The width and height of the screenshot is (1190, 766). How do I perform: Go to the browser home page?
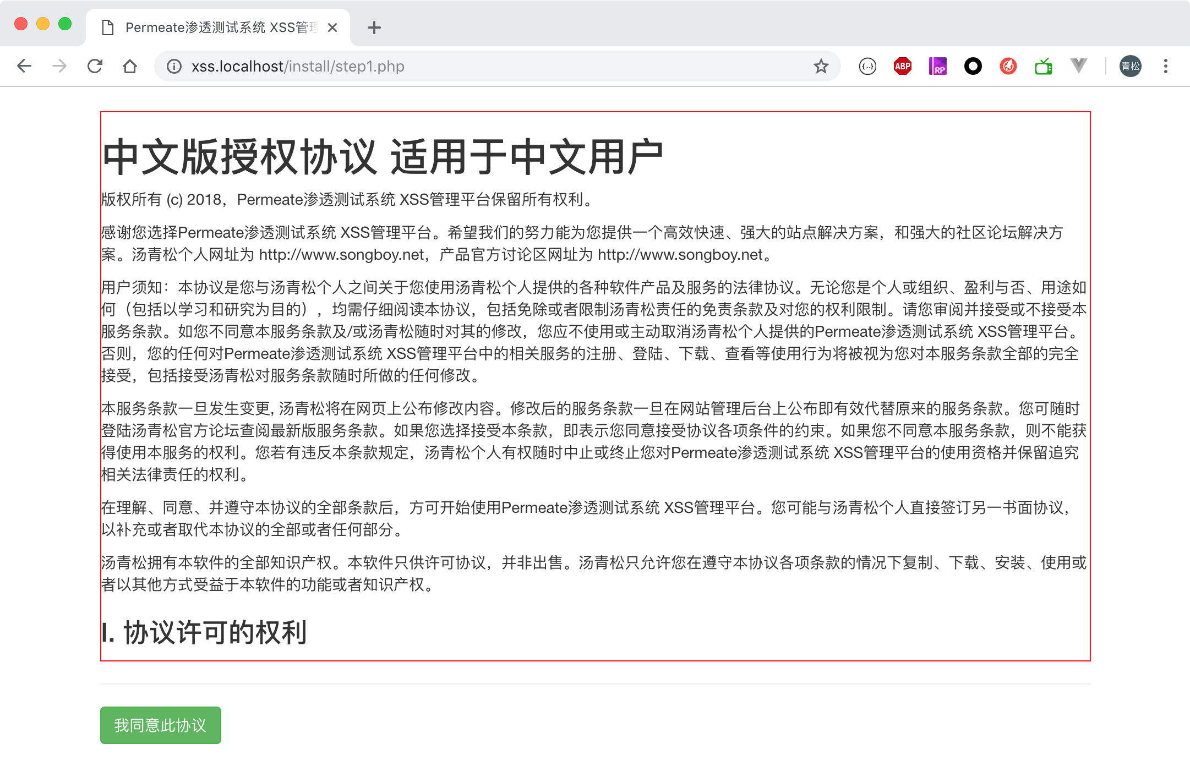pos(130,67)
